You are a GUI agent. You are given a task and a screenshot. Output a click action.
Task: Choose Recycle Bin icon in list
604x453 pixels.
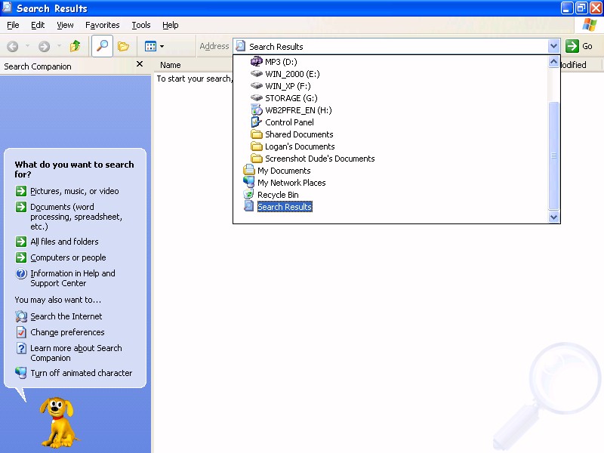249,195
